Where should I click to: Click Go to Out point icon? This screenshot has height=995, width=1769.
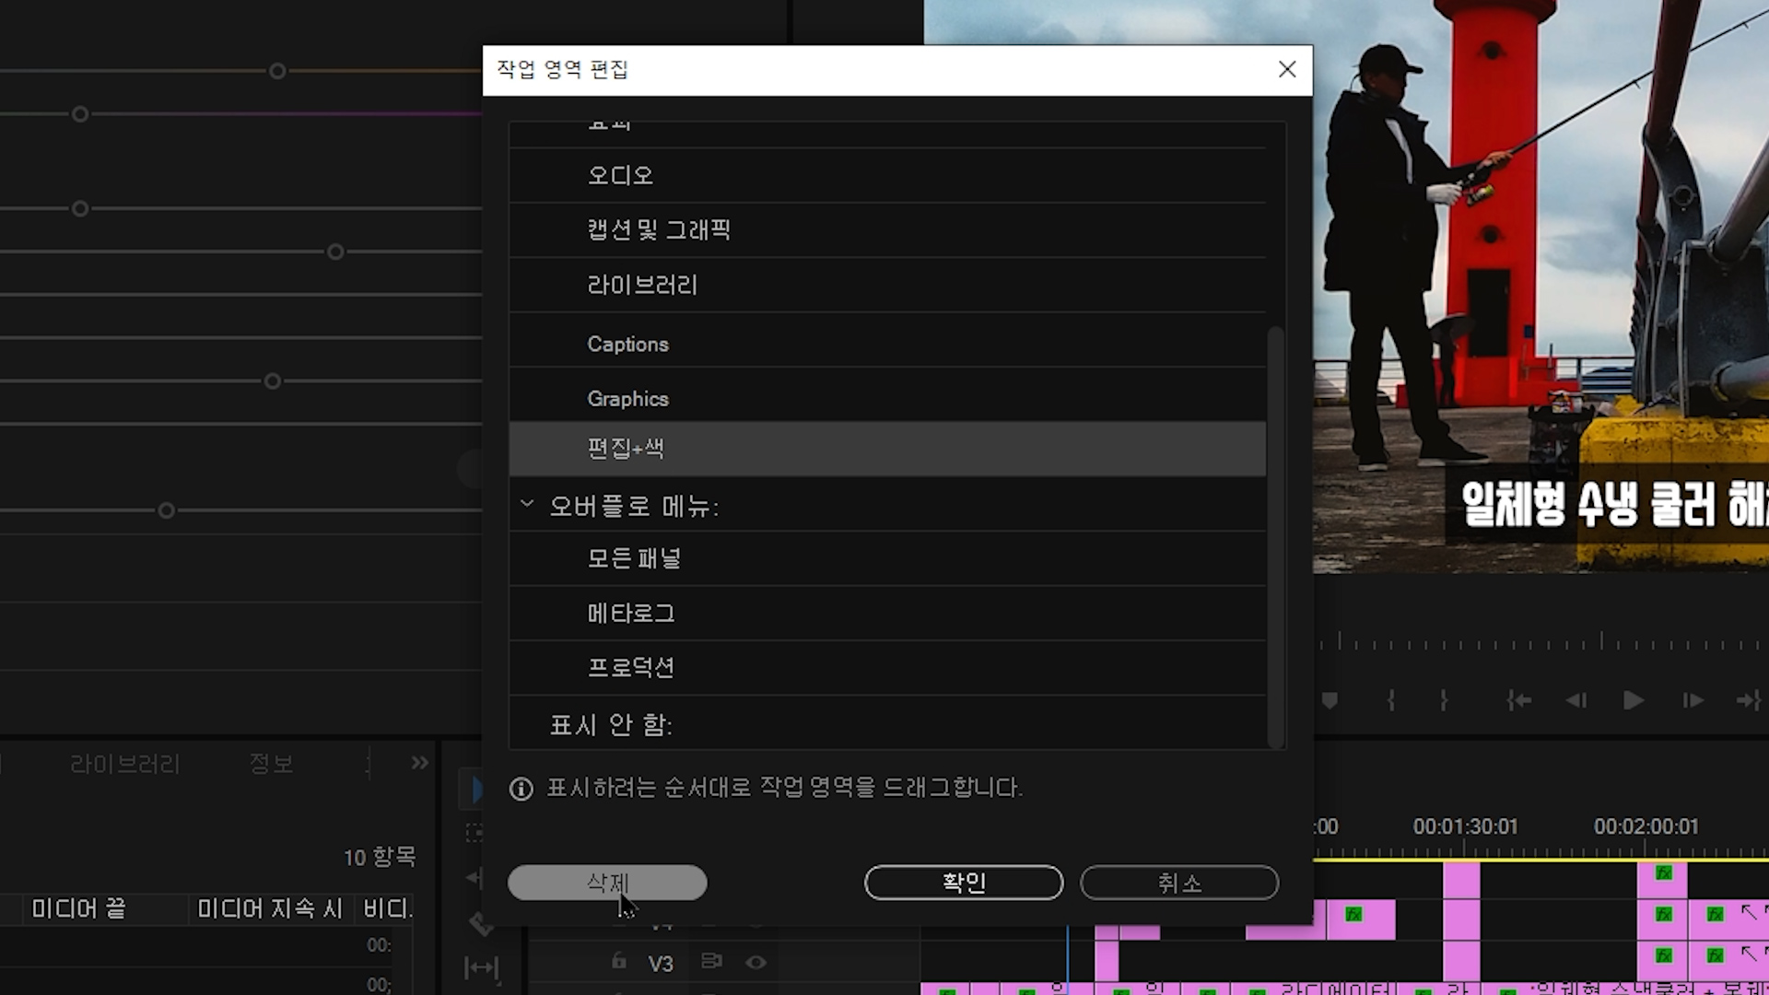1748,701
